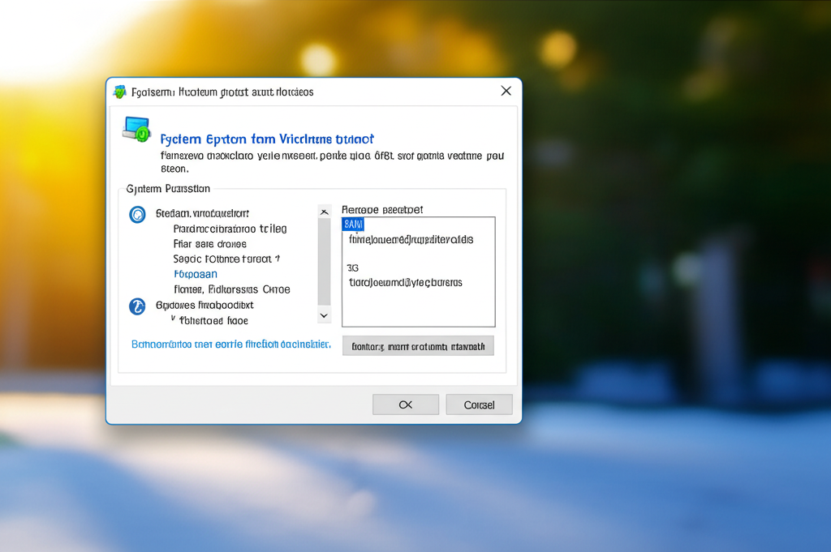The width and height of the screenshot is (831, 552).
Task: Click the Cancel button
Action: (479, 404)
